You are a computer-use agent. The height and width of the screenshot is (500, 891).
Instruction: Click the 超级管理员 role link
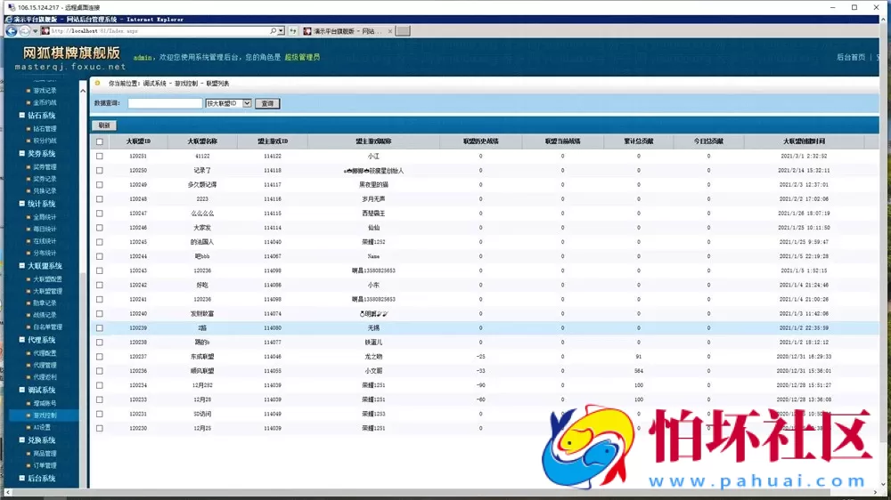pyautogui.click(x=302, y=57)
